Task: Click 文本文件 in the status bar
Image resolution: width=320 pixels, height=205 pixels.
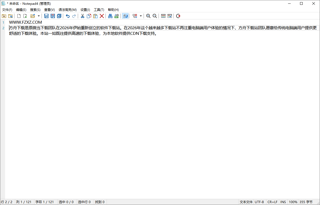Action: click(x=246, y=202)
